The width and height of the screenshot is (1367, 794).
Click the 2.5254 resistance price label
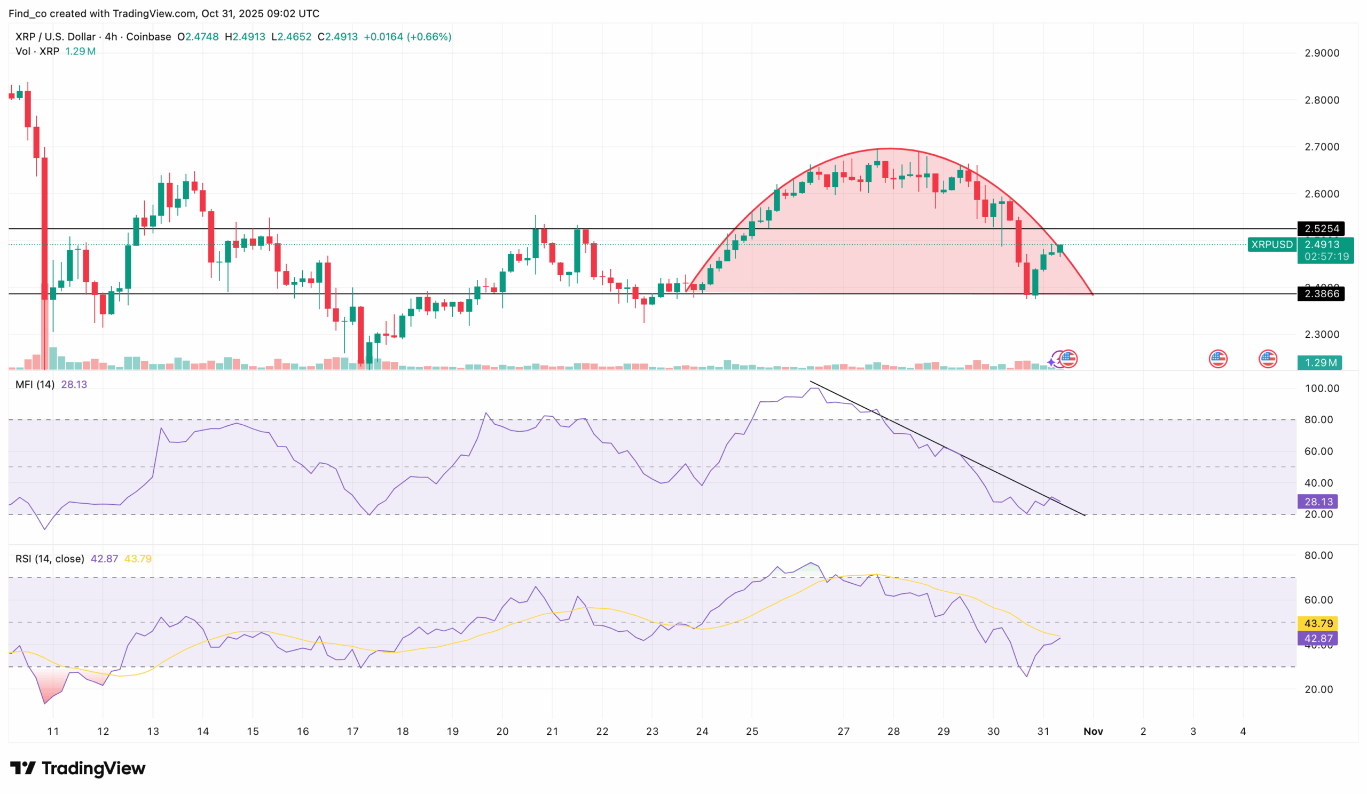tap(1322, 228)
